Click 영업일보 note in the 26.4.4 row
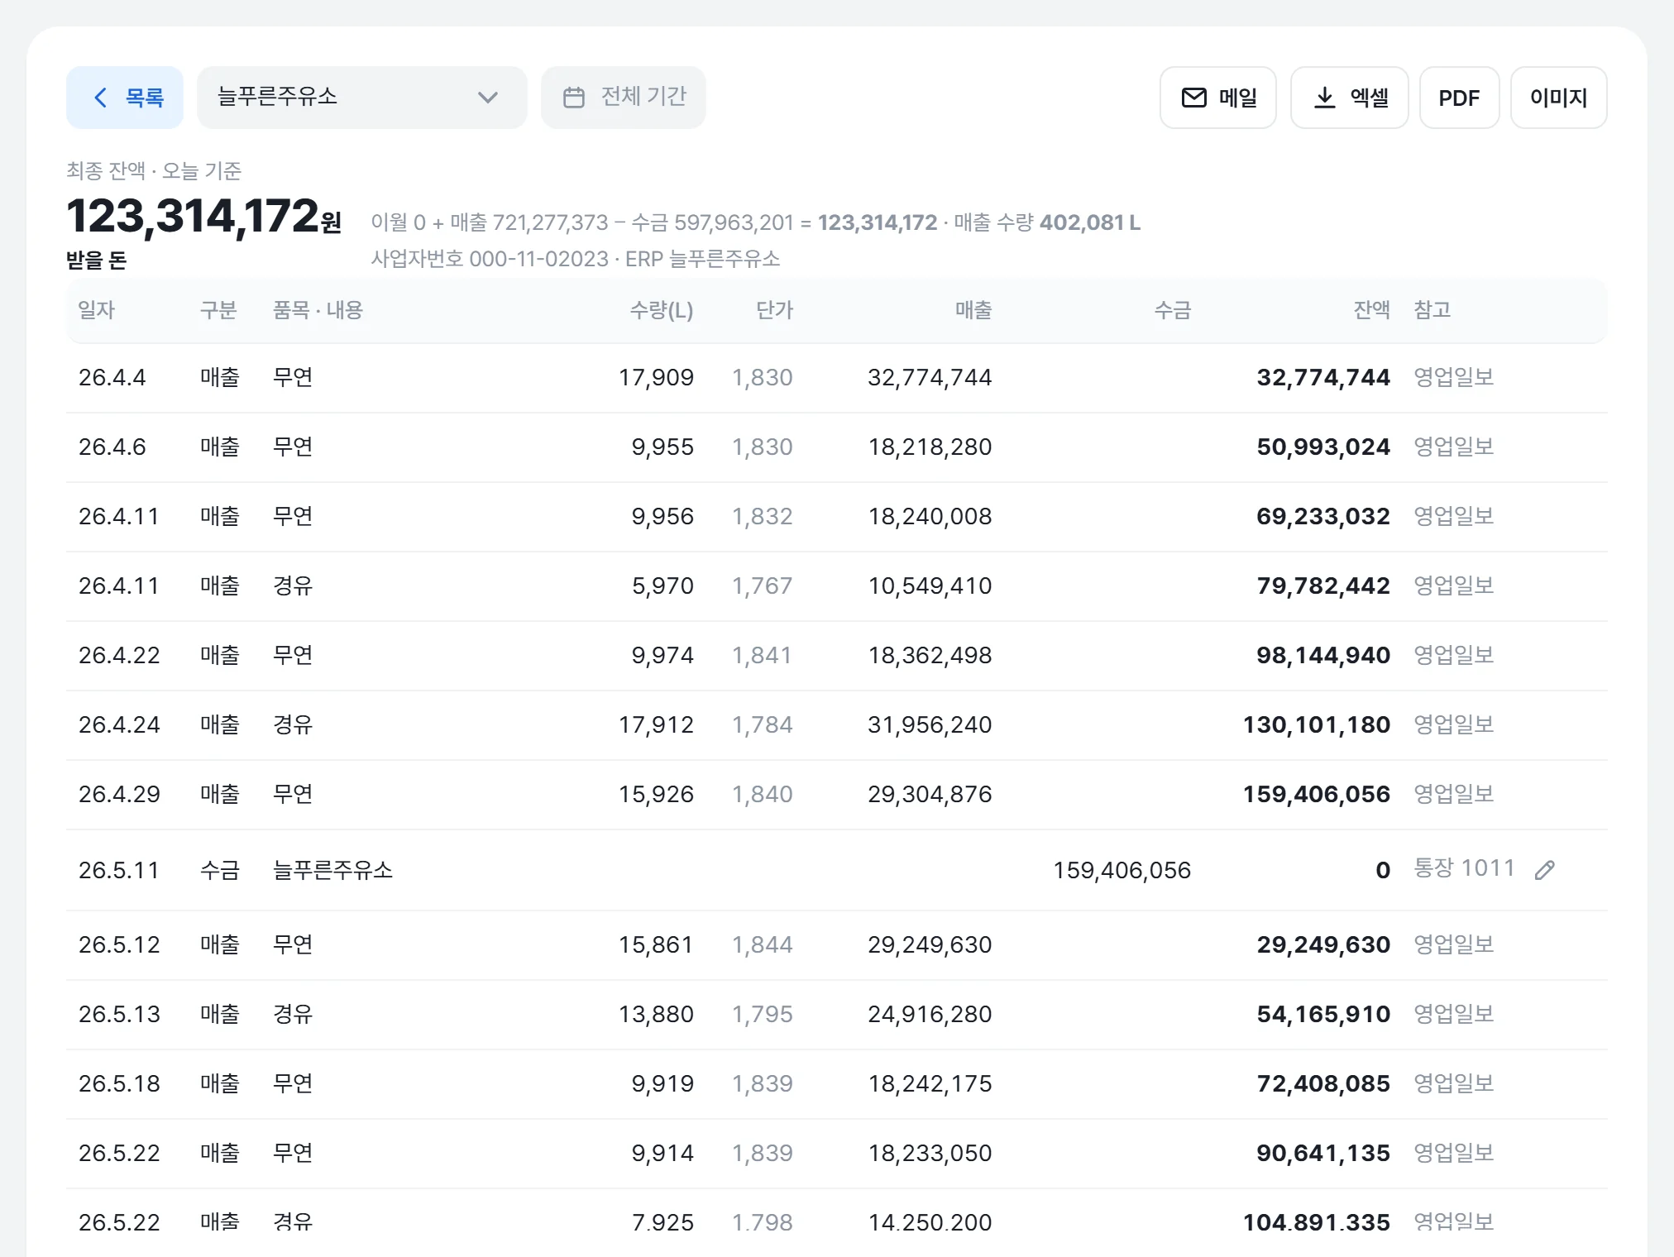 point(1454,378)
